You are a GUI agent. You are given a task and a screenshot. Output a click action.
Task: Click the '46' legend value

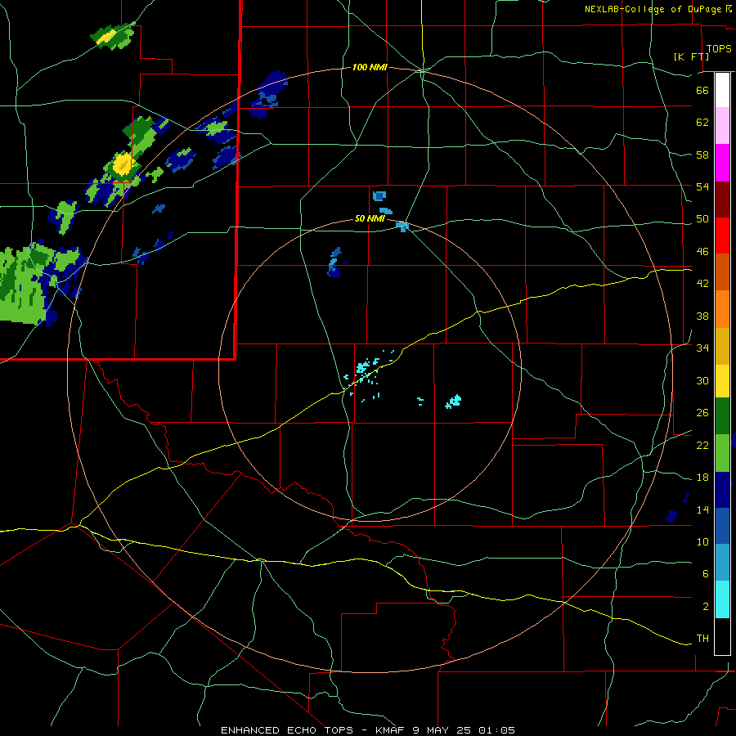click(x=702, y=252)
